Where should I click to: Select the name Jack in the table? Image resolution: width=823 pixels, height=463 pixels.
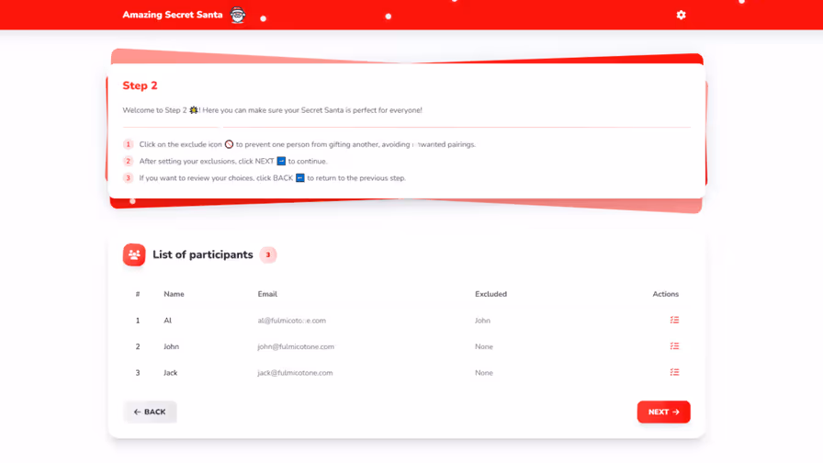(x=170, y=373)
